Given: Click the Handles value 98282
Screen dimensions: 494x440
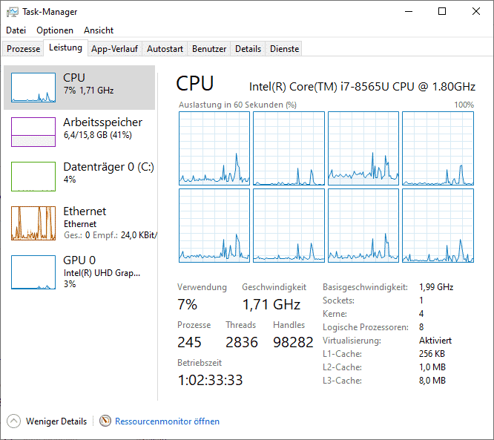Looking at the screenshot, I should [293, 342].
